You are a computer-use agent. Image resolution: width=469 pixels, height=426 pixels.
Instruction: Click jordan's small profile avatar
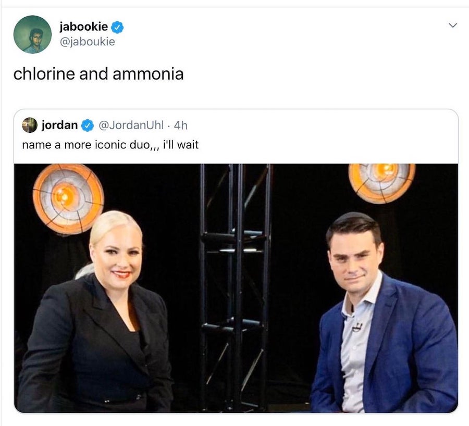point(30,125)
